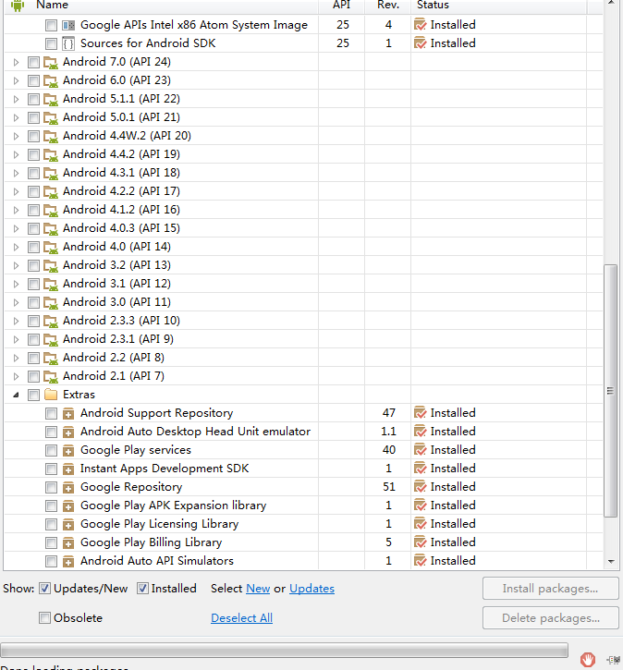Viewport: 623px width, 670px height.
Task: Click the Android 4.4.2 (API 19) folder icon
Action: click(51, 154)
